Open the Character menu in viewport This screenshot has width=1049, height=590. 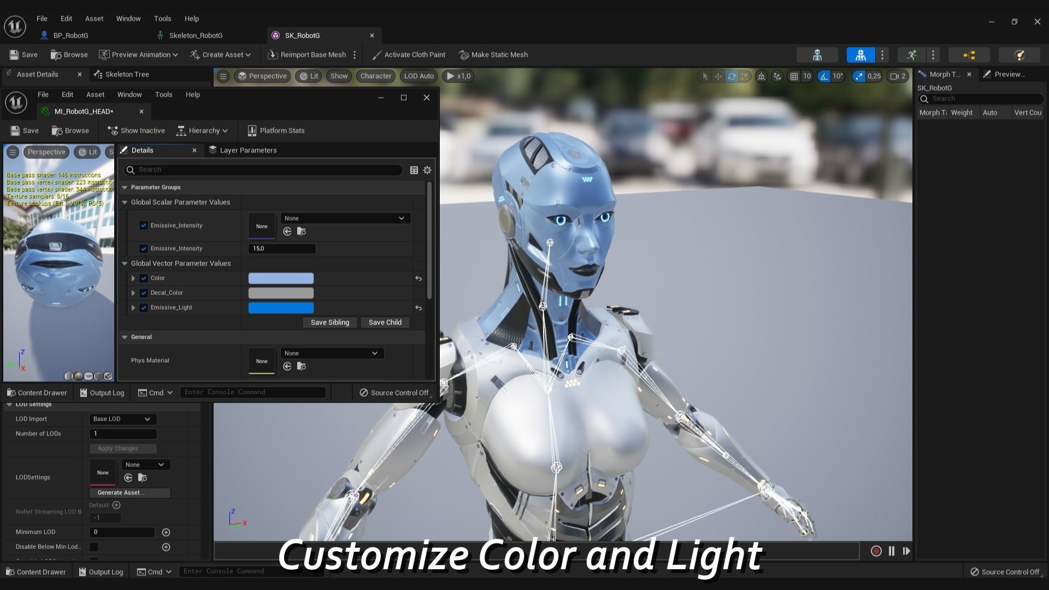click(375, 76)
